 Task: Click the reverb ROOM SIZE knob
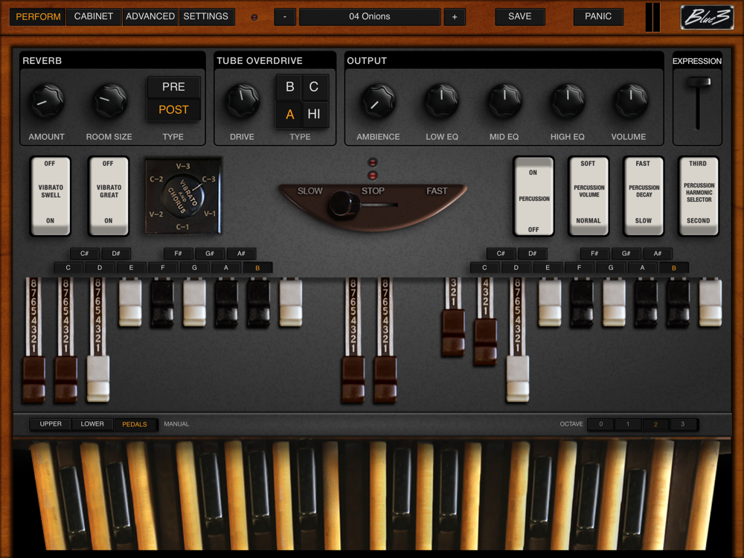[x=110, y=101]
